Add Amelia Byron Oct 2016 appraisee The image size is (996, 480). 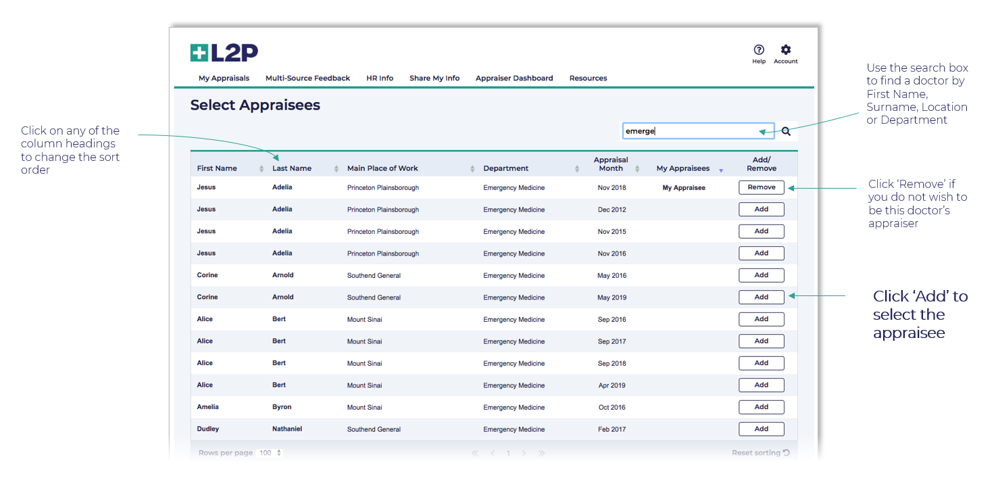click(x=761, y=407)
